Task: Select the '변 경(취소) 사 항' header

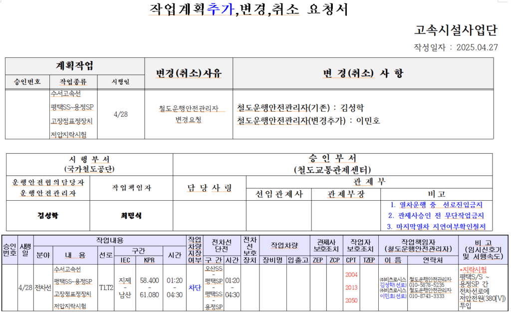Action: (x=363, y=73)
